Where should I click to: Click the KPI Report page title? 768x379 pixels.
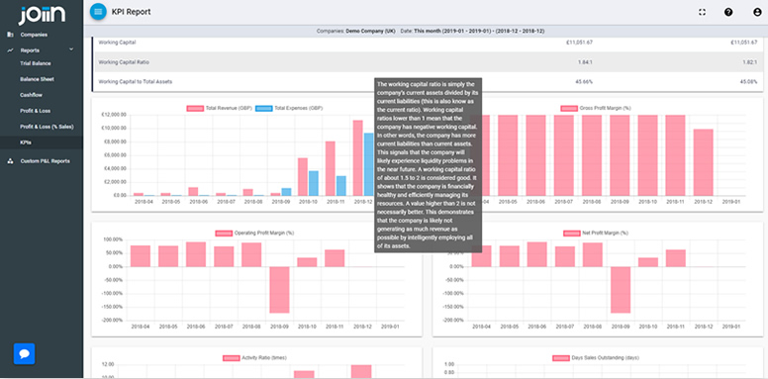tap(132, 12)
